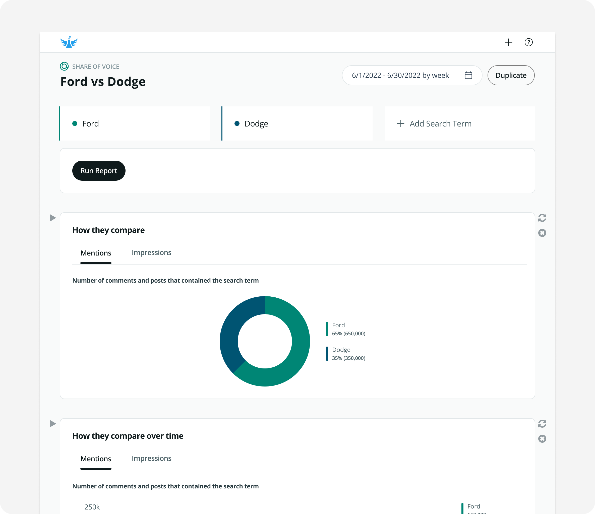Click the How they compare over time heading
The image size is (595, 514).
coord(128,436)
